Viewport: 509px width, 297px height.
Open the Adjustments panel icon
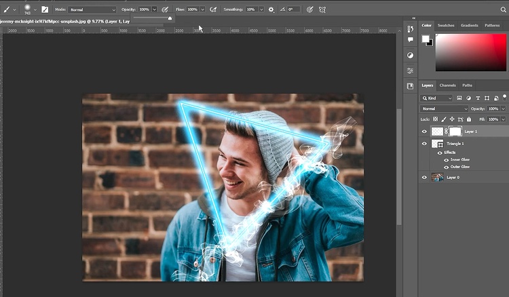[x=410, y=55]
